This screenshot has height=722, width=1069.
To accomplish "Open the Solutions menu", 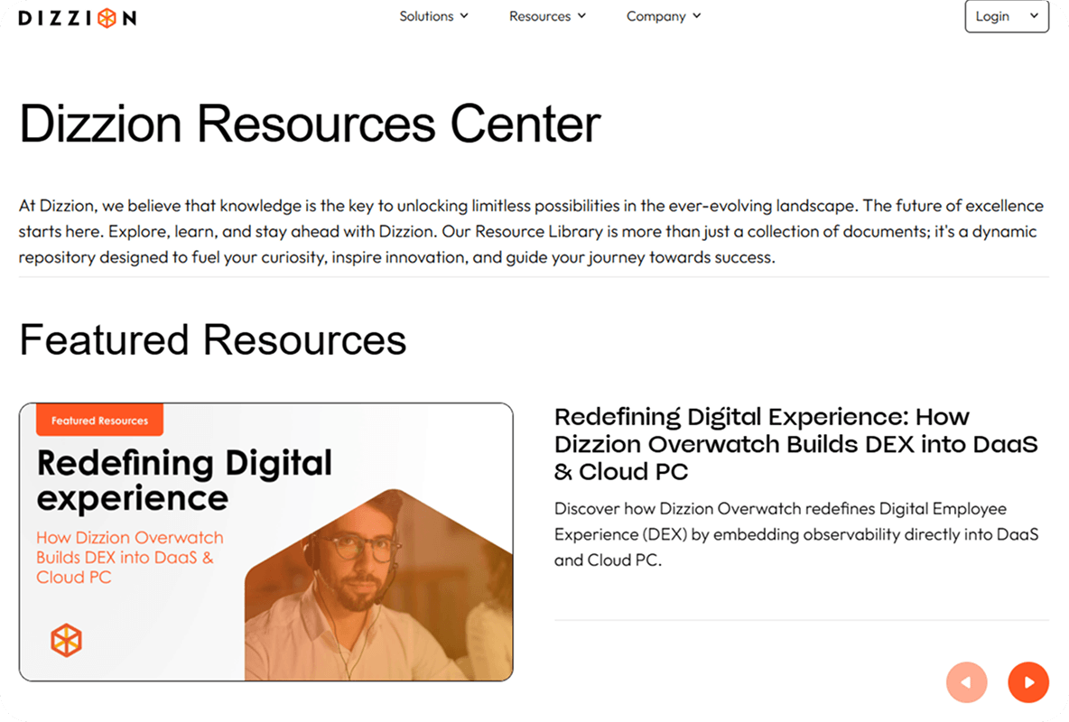I will 433,16.
